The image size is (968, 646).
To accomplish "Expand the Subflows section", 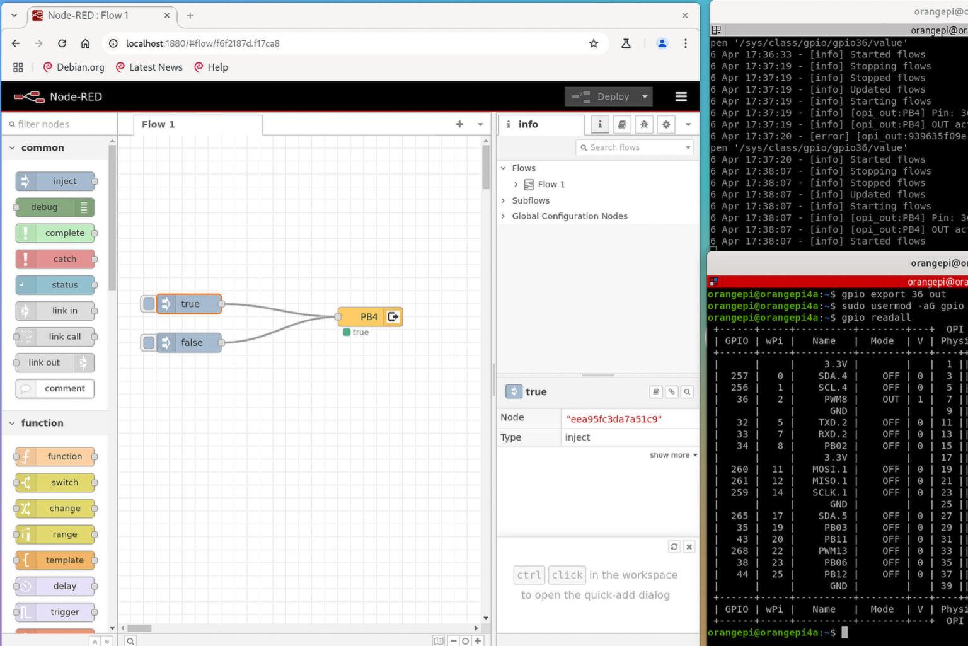I will [504, 200].
